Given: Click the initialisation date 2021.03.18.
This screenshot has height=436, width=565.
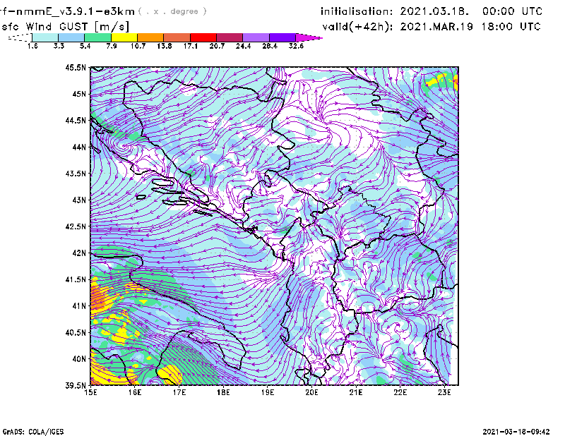Looking at the screenshot, I should click(434, 11).
